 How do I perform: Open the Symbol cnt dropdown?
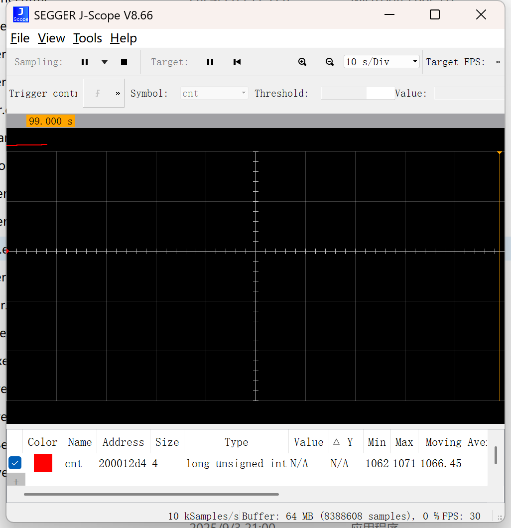[x=214, y=93]
